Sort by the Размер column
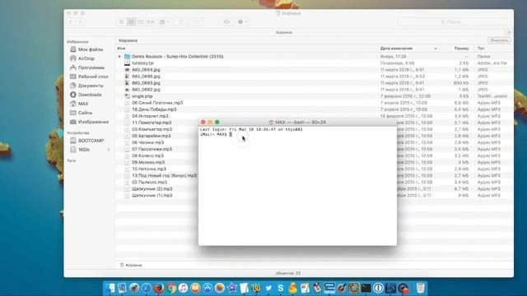 pos(461,49)
